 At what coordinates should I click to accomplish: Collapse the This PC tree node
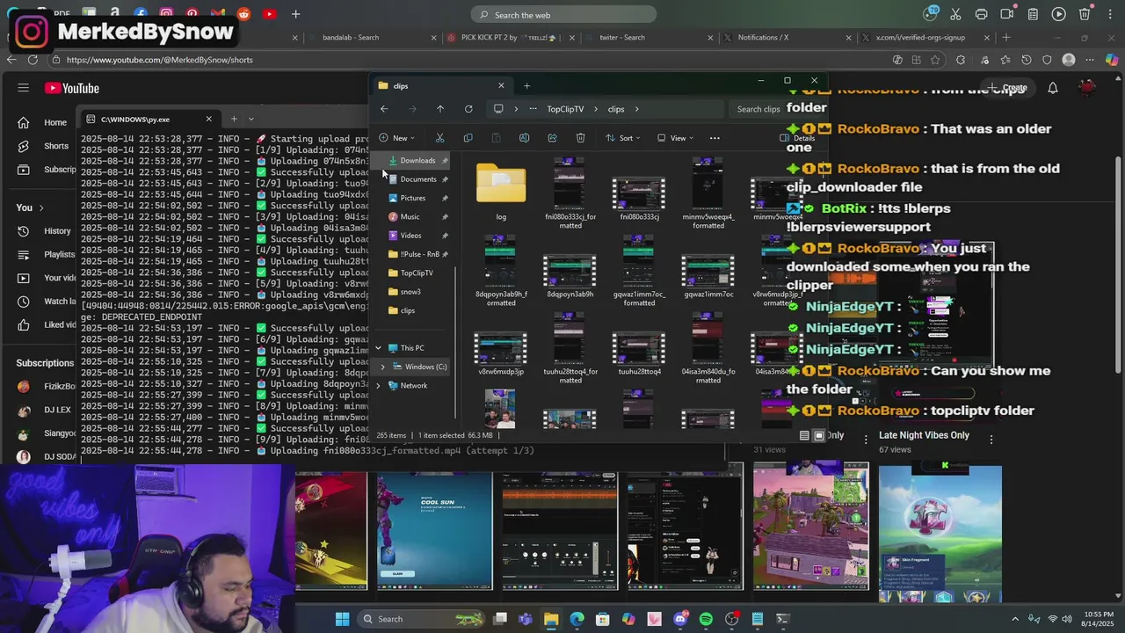[378, 348]
